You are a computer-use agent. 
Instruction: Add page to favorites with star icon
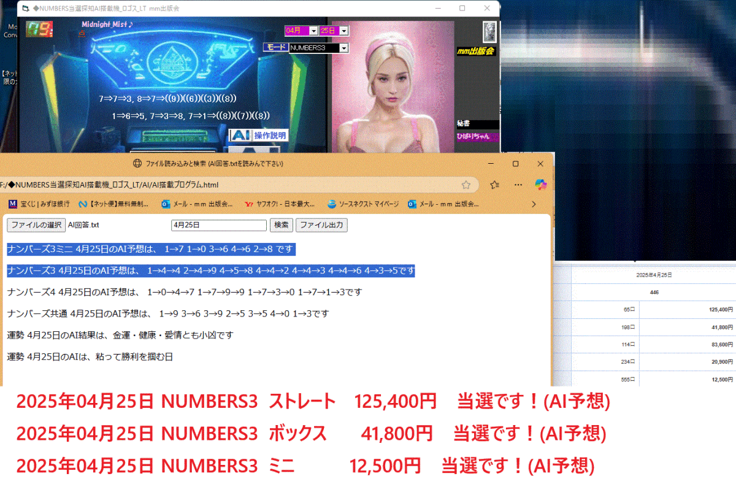(466, 185)
